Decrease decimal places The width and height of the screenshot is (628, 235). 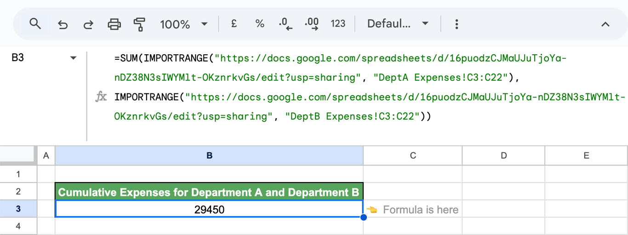285,23
